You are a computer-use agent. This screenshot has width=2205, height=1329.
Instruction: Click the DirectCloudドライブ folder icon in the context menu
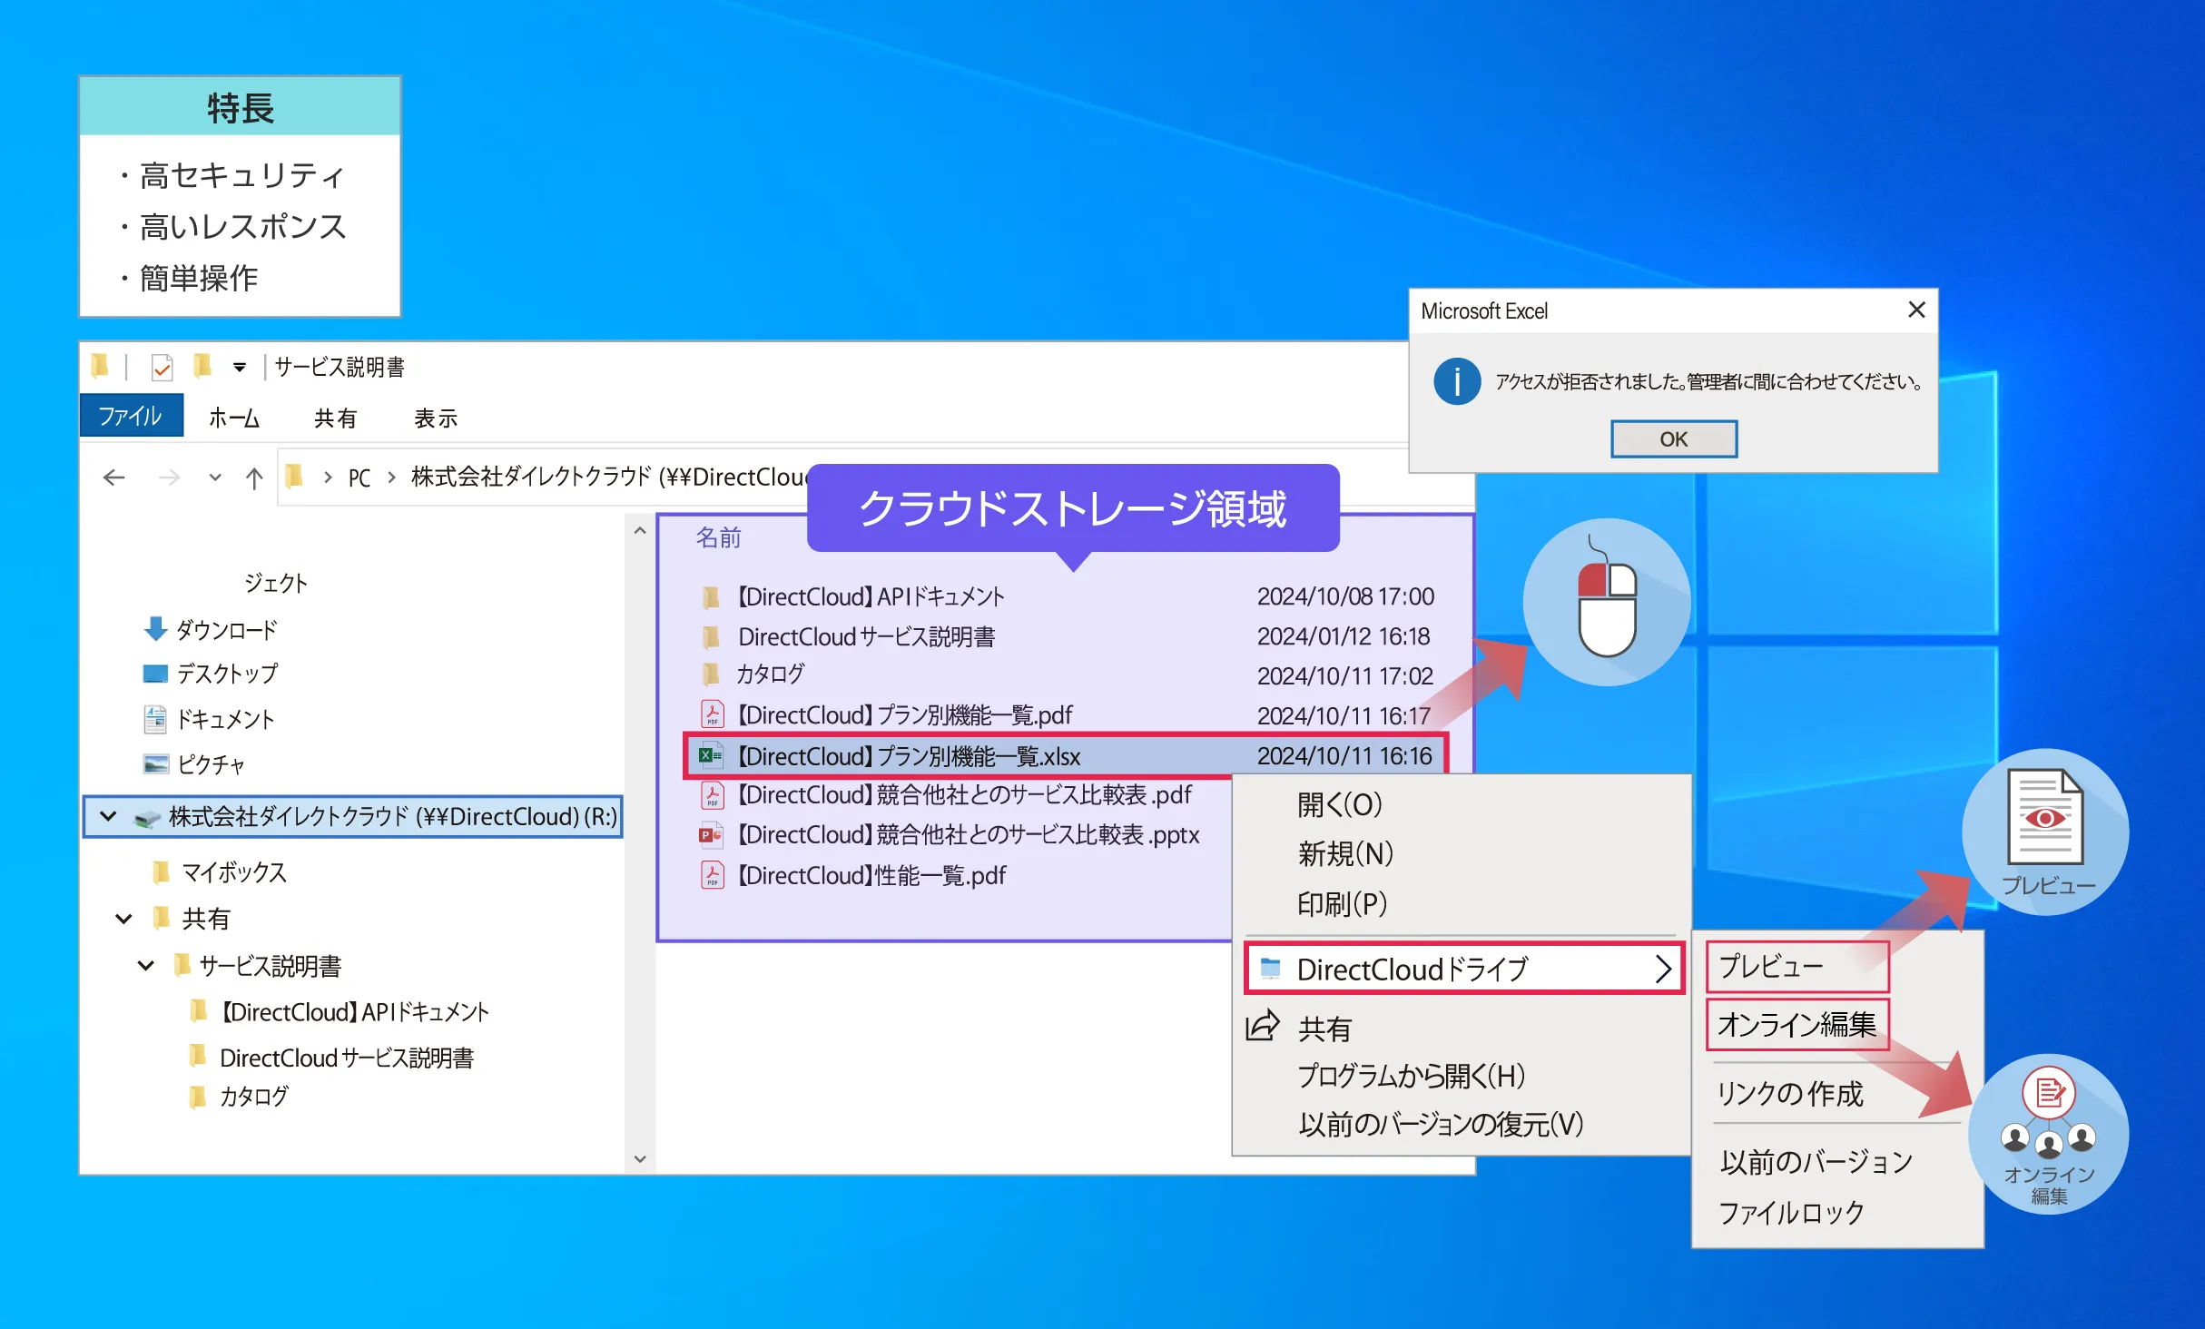coord(1271,969)
